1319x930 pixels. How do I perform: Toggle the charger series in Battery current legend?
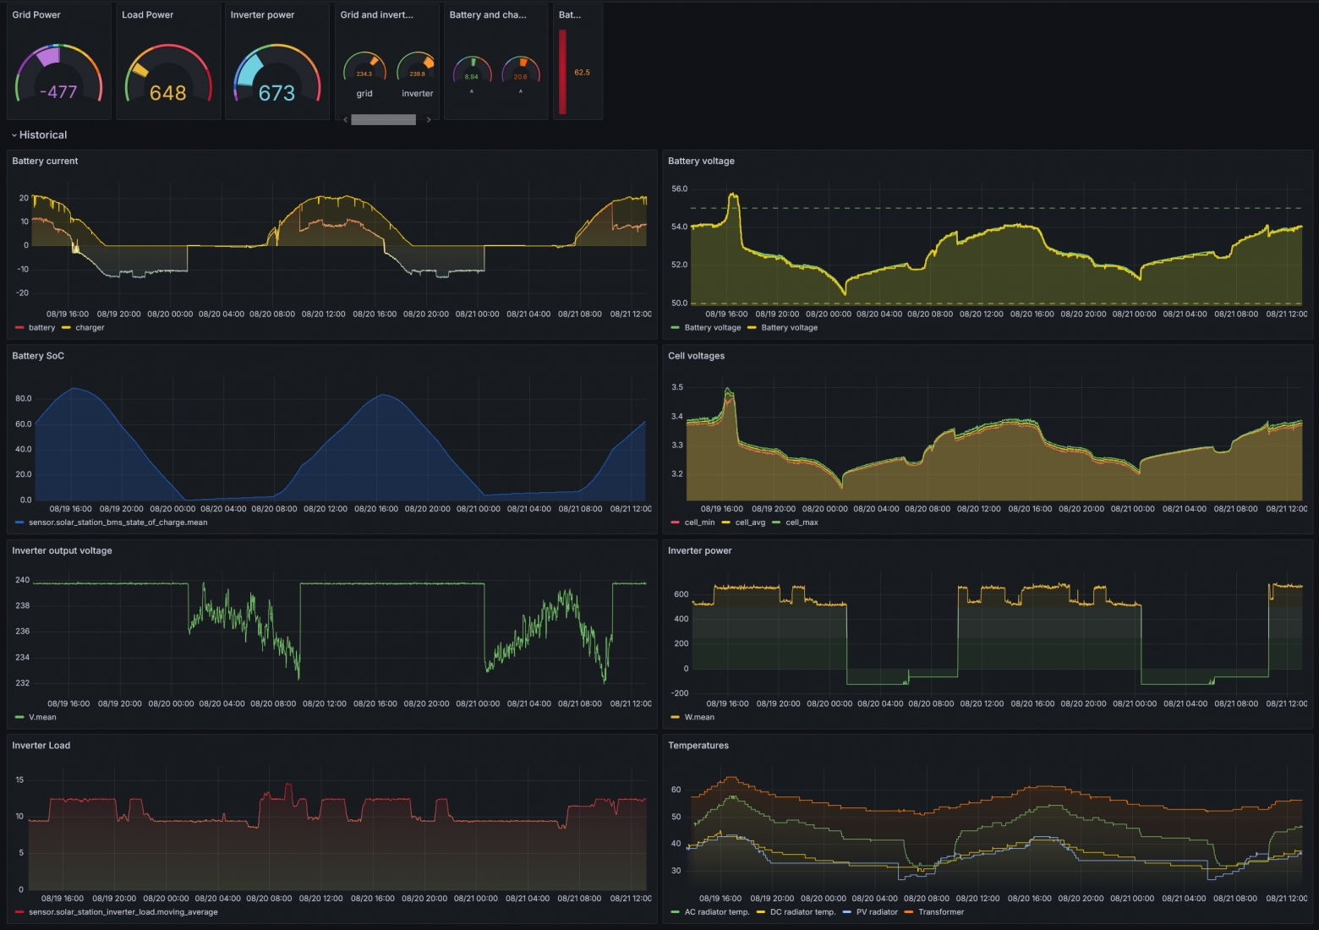coord(90,328)
